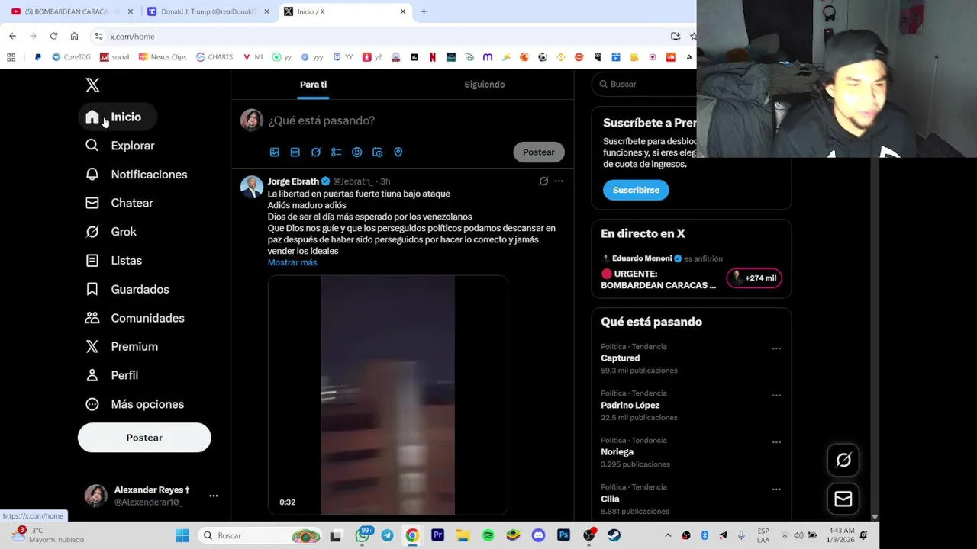977x549 pixels.
Task: Open Más opciones in the sidebar
Action: pos(134,404)
